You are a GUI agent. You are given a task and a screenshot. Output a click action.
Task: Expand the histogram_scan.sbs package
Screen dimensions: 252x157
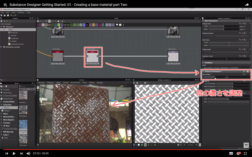click(2, 47)
